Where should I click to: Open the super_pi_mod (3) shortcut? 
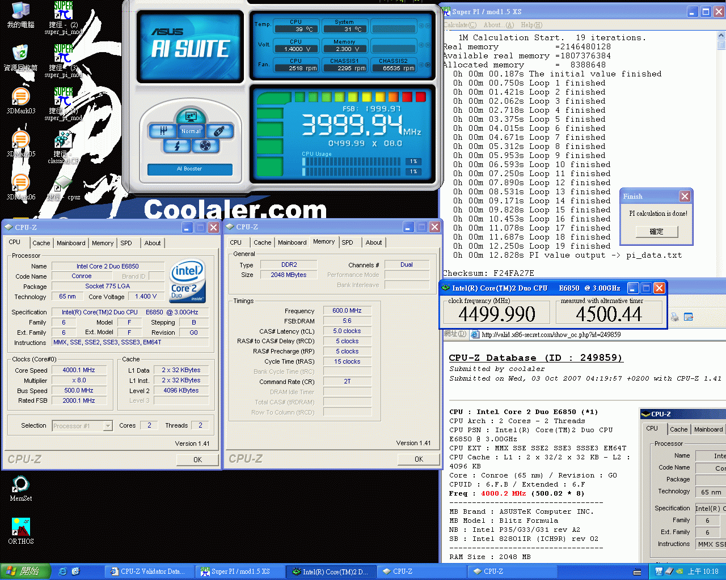pos(64,61)
